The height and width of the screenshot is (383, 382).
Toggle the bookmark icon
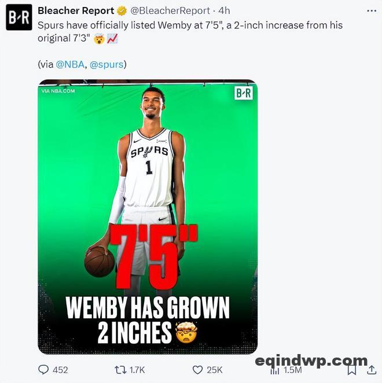click(352, 370)
